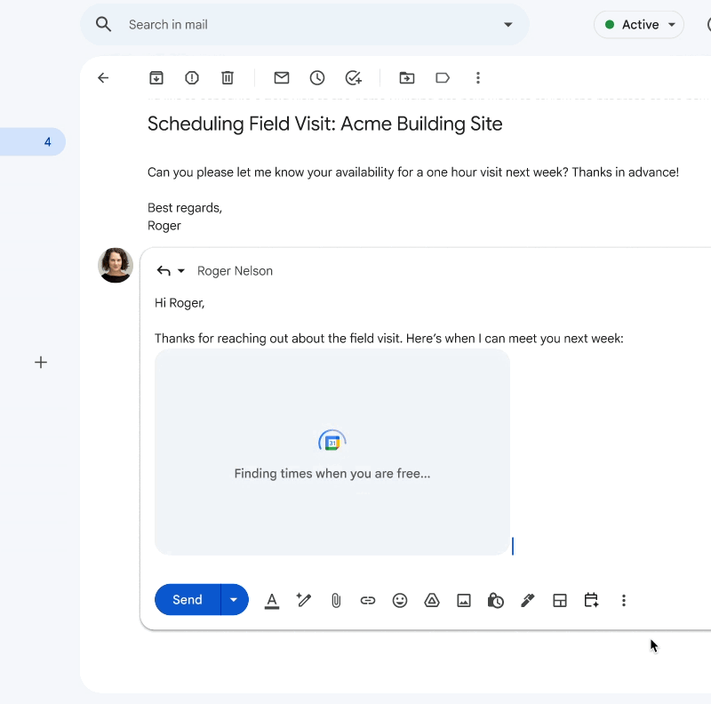Toggle confidential mode on
Viewport: 711px width, 704px height.
click(x=496, y=600)
